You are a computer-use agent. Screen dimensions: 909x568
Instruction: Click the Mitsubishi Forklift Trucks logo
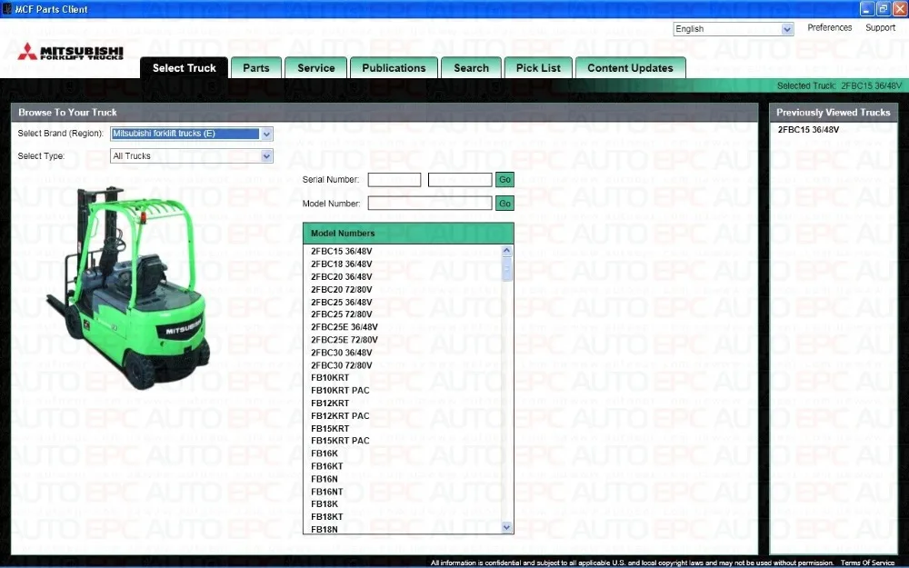coord(71,52)
